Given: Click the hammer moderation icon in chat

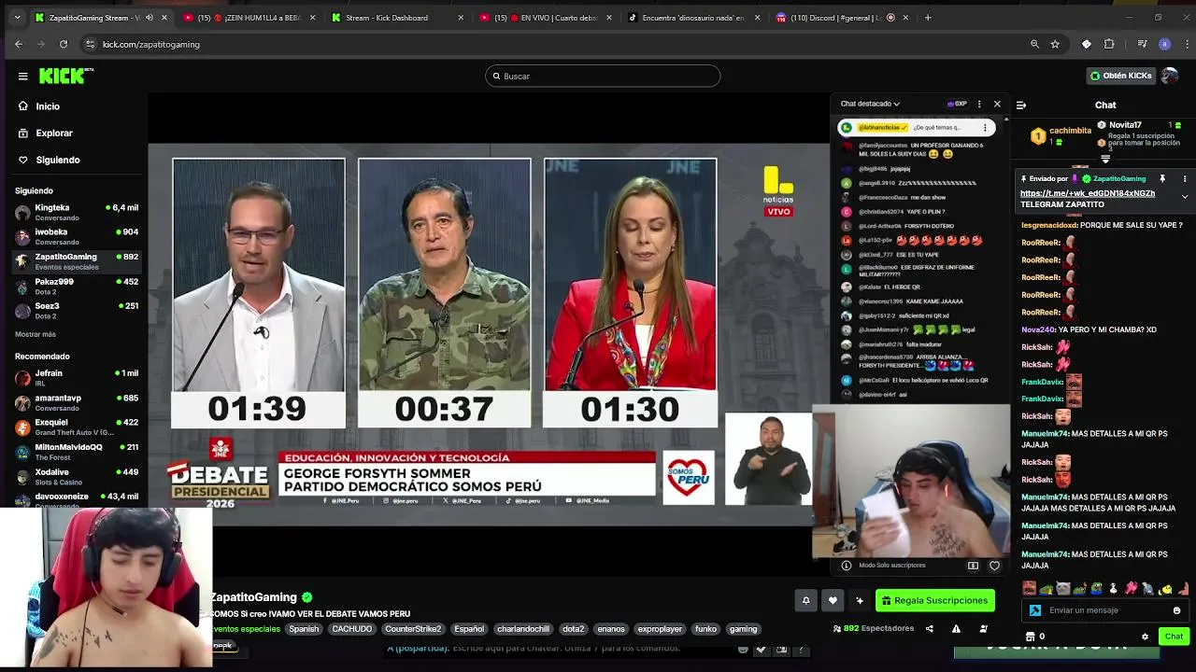Looking at the screenshot, I should coord(1035,610).
